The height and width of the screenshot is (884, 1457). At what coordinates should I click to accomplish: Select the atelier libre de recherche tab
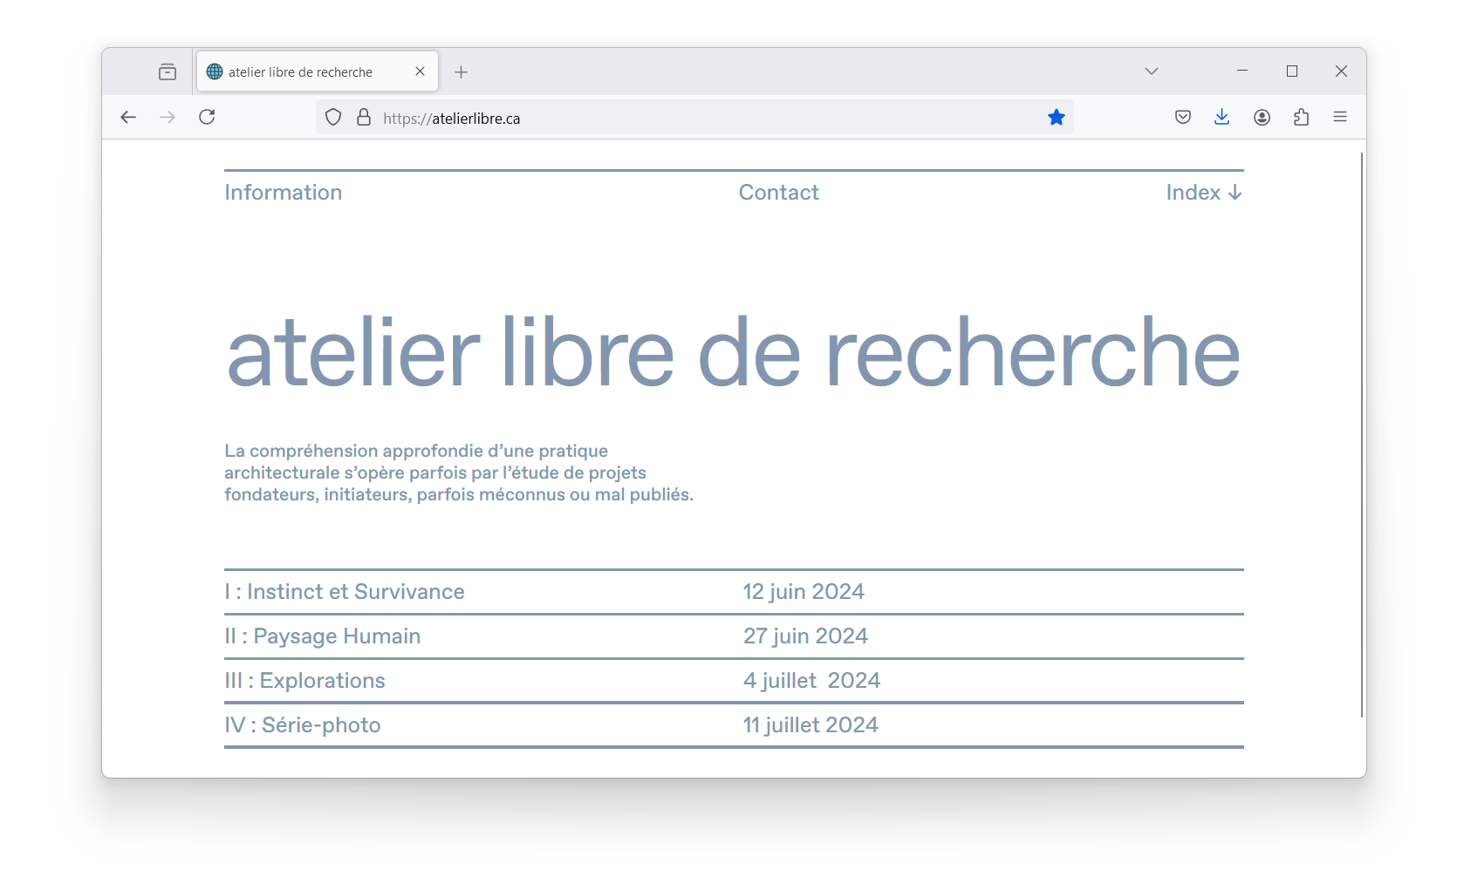point(318,71)
